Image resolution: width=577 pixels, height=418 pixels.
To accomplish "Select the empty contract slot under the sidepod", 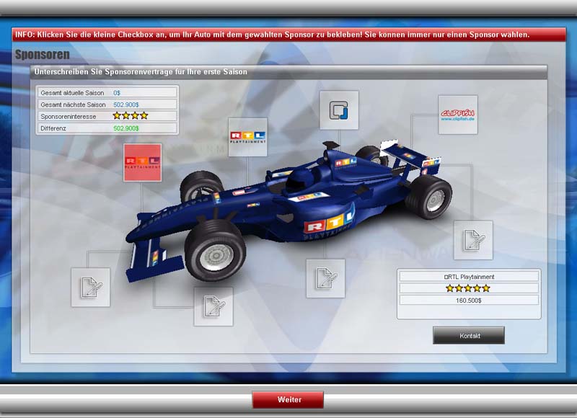I will point(325,278).
